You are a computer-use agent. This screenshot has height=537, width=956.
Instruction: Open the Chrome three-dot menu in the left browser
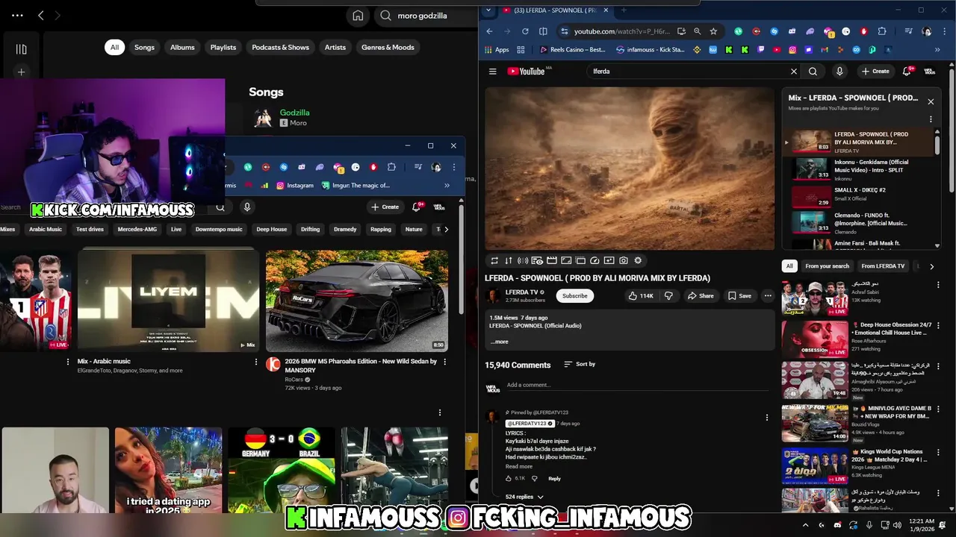tap(453, 167)
